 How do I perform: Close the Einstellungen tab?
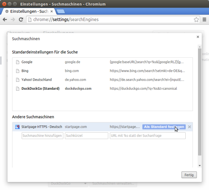(x=51, y=12)
